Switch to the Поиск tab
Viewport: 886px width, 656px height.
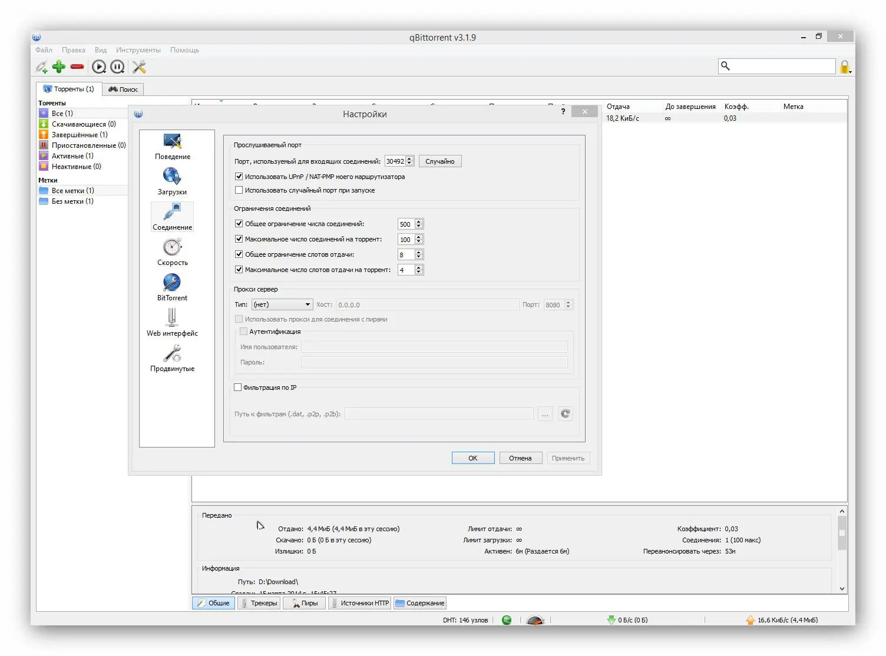pyautogui.click(x=123, y=90)
